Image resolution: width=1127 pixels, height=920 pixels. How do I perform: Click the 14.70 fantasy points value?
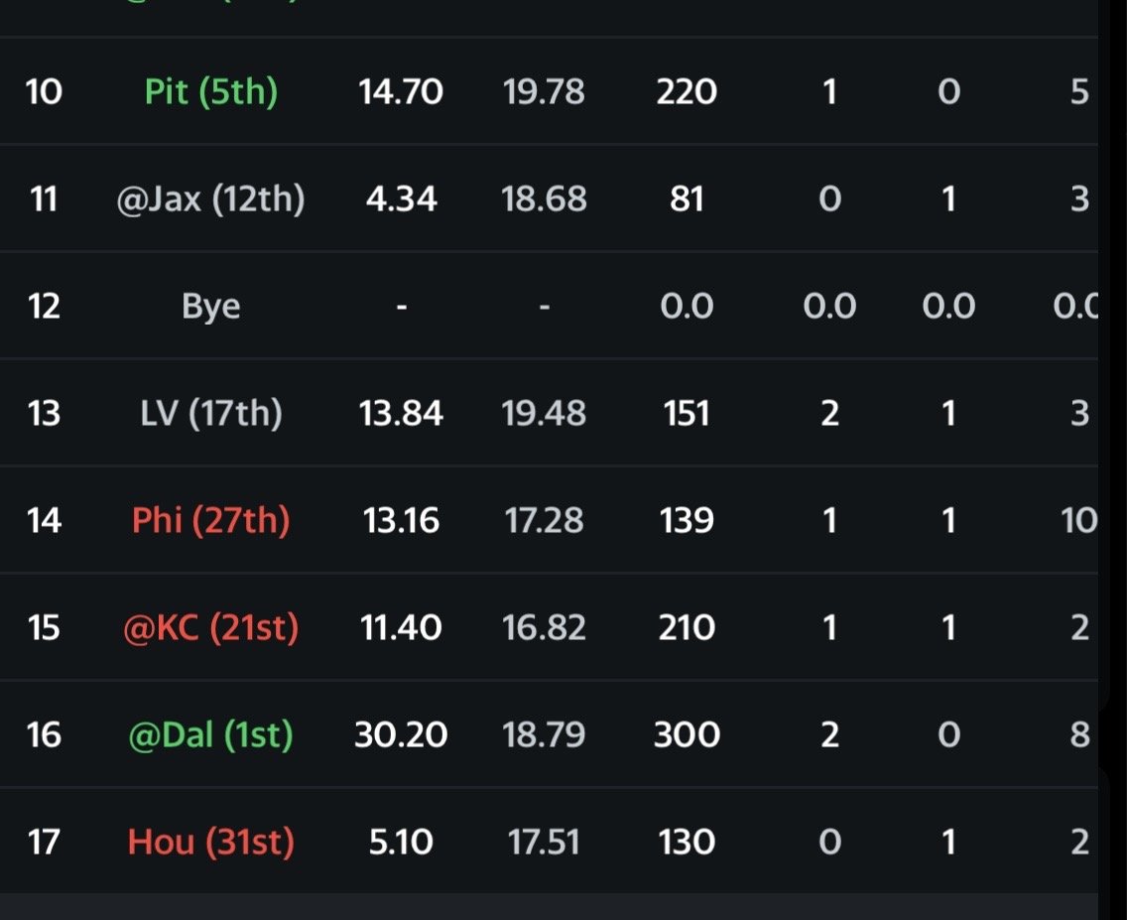(x=401, y=92)
